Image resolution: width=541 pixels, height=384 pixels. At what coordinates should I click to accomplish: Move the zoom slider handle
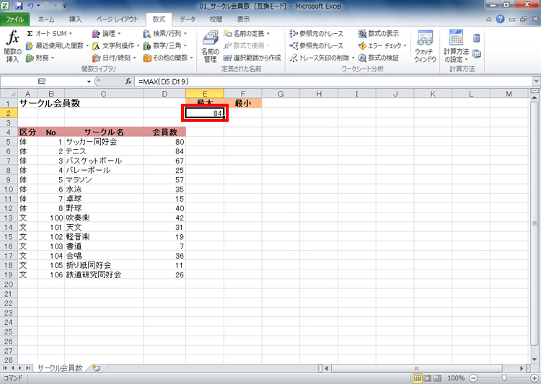coord(504,378)
